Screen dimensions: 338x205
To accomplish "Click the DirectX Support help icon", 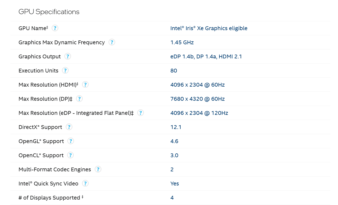I will [x=69, y=127].
